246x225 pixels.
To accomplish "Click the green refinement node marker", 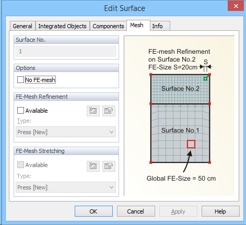I will 205,79.
